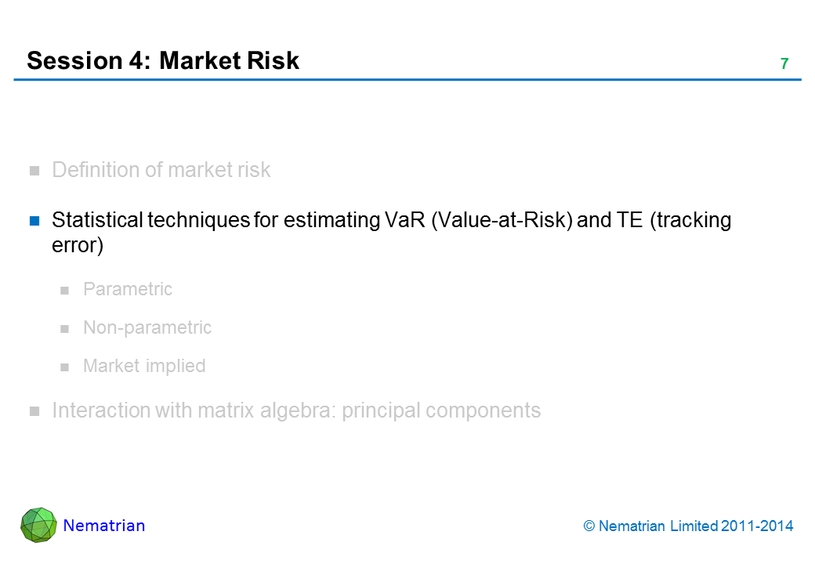This screenshot has width=815, height=564.
Task: Click the grey bullet next to Parametric
Action: [65, 290]
